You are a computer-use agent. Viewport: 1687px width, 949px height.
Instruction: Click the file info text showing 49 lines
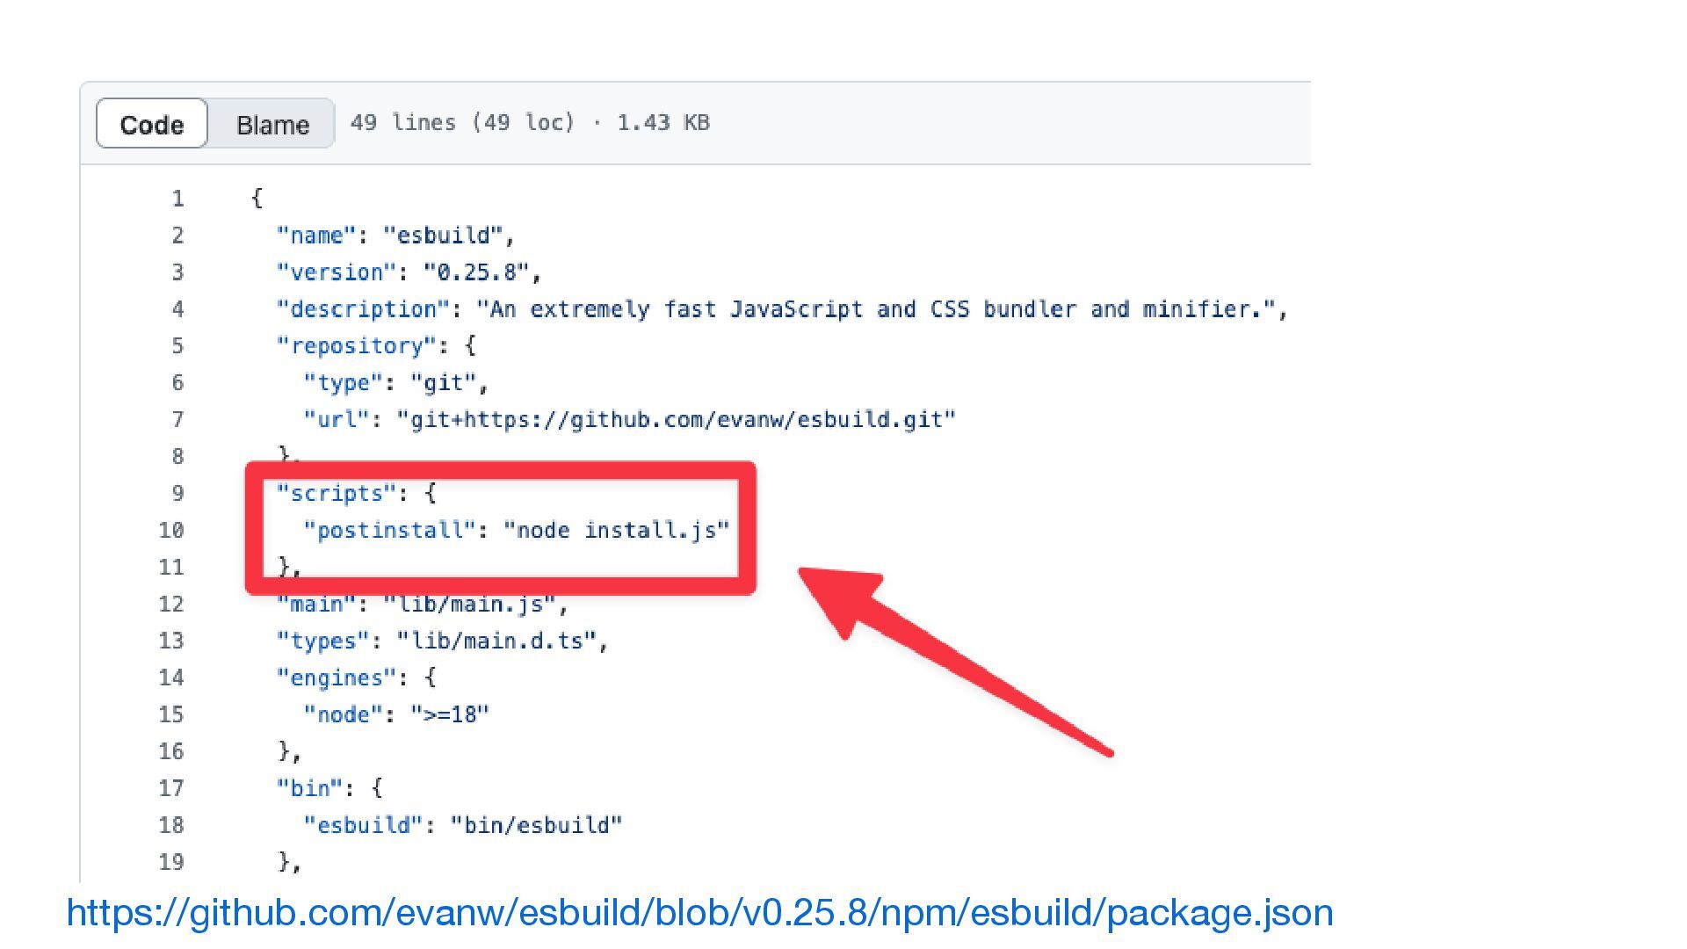click(x=530, y=122)
